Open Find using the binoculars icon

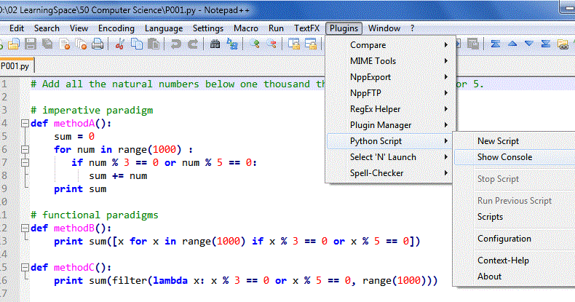215,44
